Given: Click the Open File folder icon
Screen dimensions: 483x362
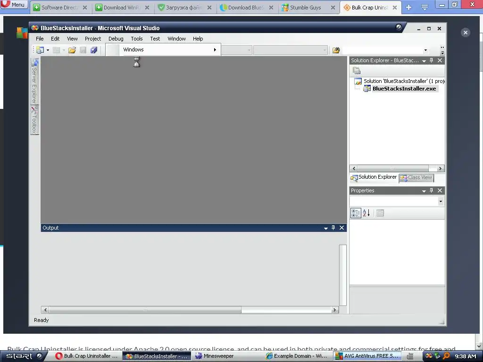Looking at the screenshot, I should click(72, 50).
